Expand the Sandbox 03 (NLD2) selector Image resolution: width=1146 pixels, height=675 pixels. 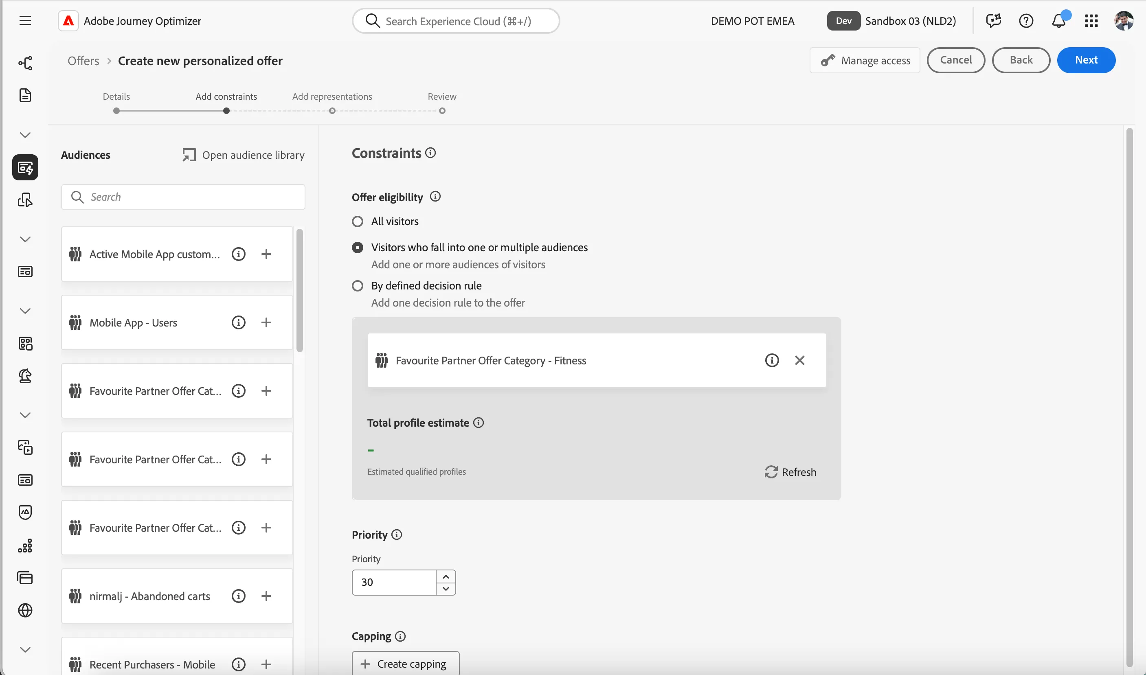891,21
